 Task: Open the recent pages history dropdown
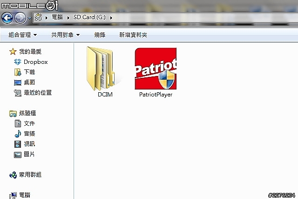29,18
